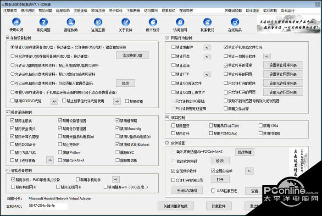
Task: Enable 禁用无线网卡 checkbox
Action: pyautogui.click(x=58, y=187)
